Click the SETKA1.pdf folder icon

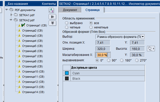16,15
